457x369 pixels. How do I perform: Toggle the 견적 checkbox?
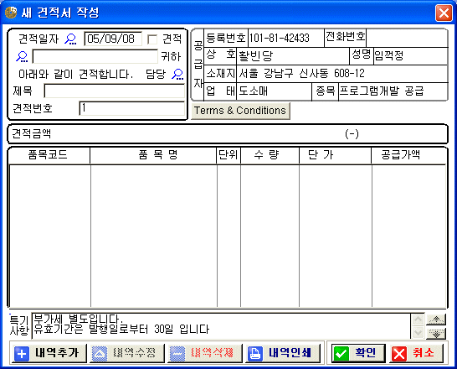click(x=152, y=39)
